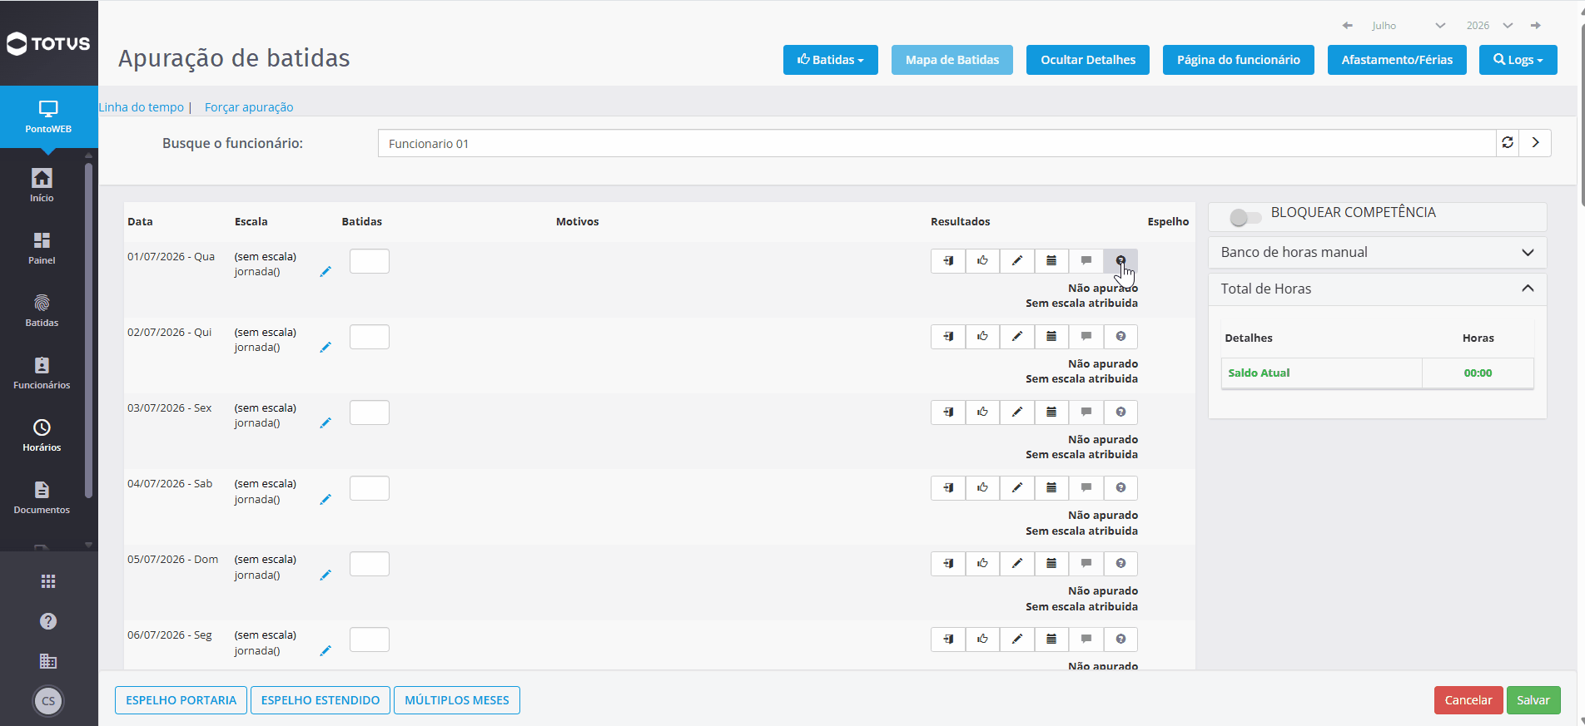Click Forçar apuração link

point(249,107)
